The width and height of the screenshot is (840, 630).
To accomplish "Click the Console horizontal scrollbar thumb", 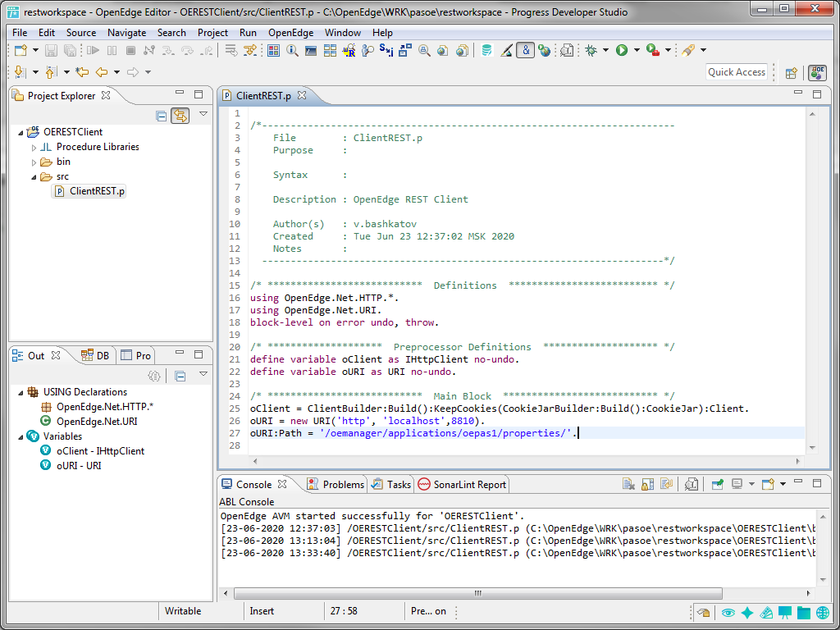I will coord(478,593).
